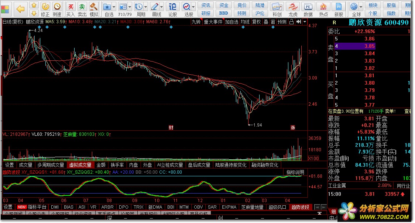Toggle 均线 moving averages display
Screen dimensions: 415x223
coord(245,22)
